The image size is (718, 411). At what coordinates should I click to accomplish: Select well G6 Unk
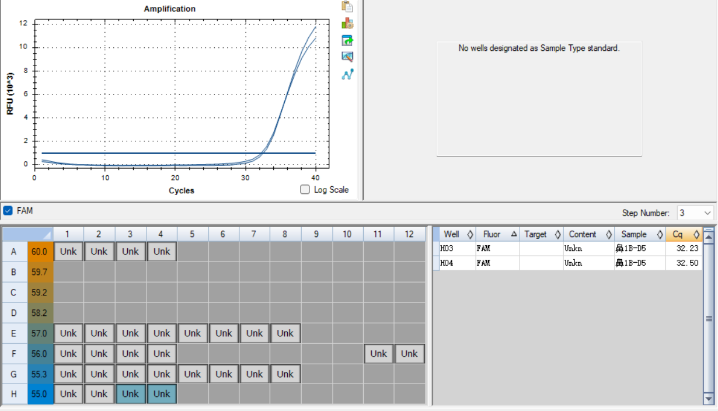[224, 374]
